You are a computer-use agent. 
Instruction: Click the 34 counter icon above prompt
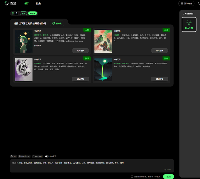pyautogui.click(x=12, y=156)
